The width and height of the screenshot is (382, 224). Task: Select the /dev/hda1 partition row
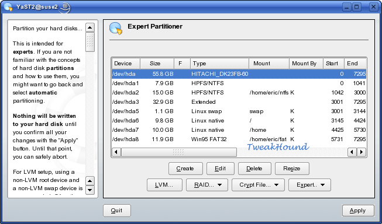point(239,83)
